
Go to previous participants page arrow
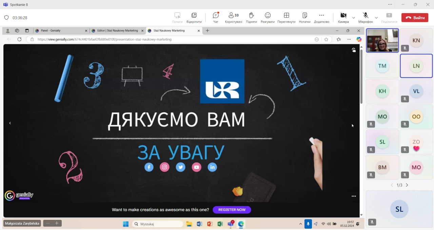[392, 185]
